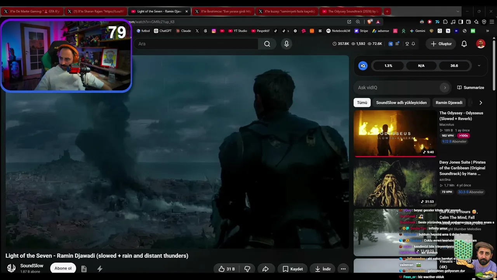The image size is (497, 280).
Task: Select the SoundSlow adlı yükleyiciden chip
Action: pyautogui.click(x=401, y=103)
